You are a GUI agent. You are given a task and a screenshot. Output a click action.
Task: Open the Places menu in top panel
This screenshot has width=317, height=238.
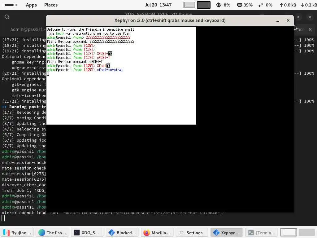pos(51,5)
